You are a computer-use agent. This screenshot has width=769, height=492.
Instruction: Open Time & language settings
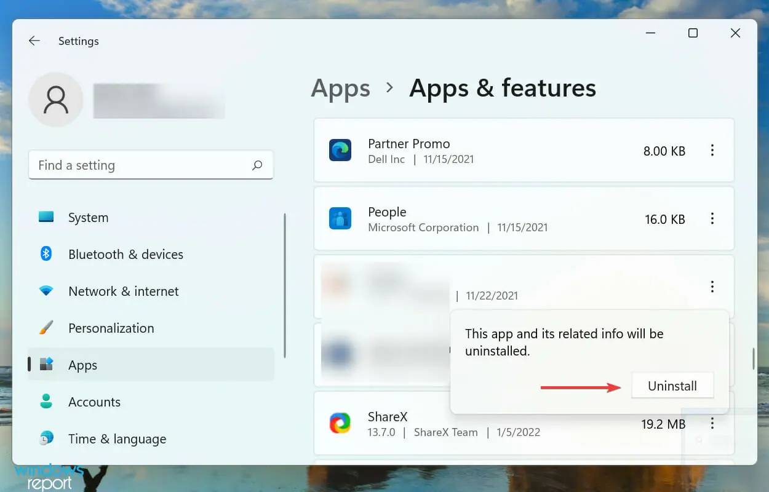[x=151, y=439]
